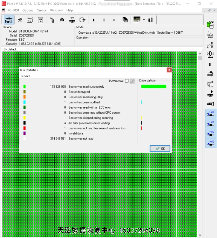The image size is (217, 238).
Task: Toggle the Incremental checkbox
Action: (x=127, y=81)
